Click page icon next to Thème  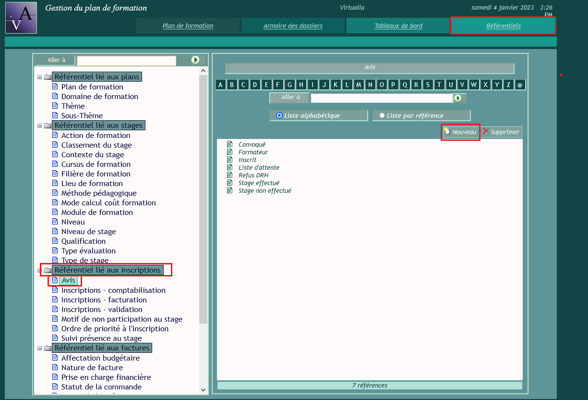click(x=55, y=106)
